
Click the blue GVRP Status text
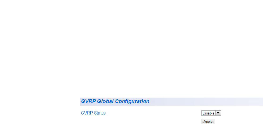click(x=93, y=113)
